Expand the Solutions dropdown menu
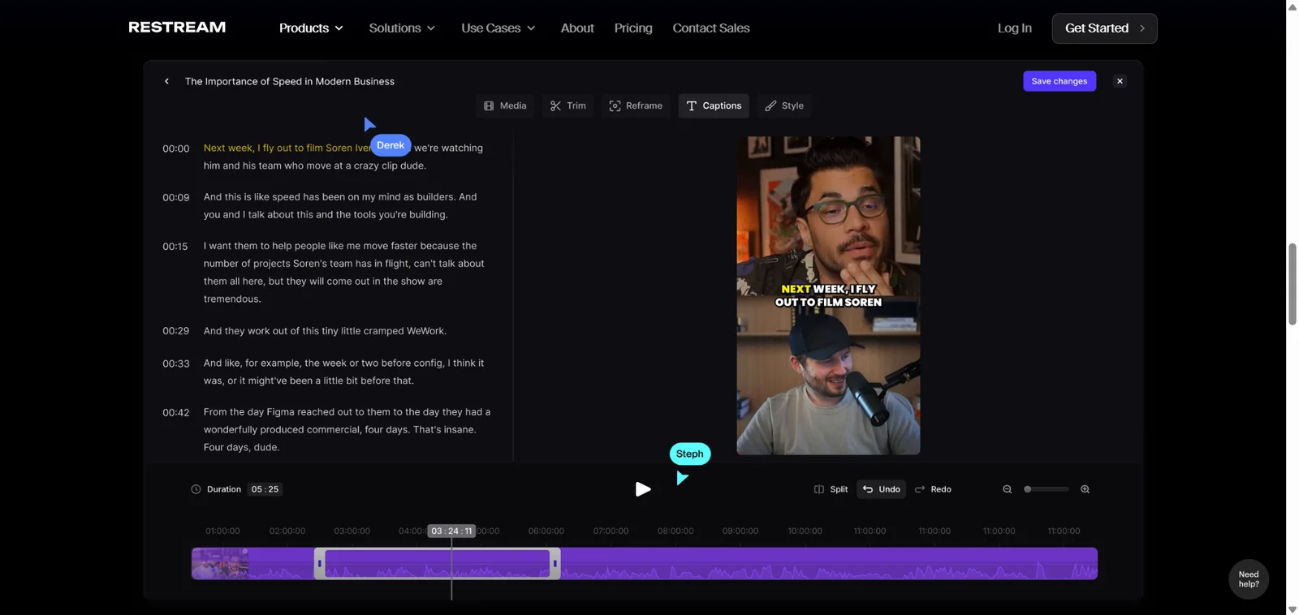 (x=402, y=28)
